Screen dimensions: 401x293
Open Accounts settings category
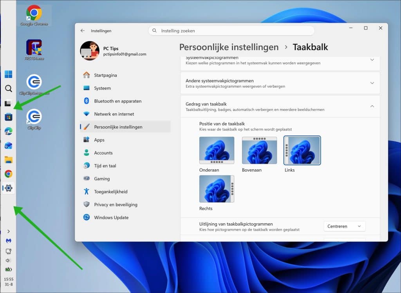tap(125, 153)
